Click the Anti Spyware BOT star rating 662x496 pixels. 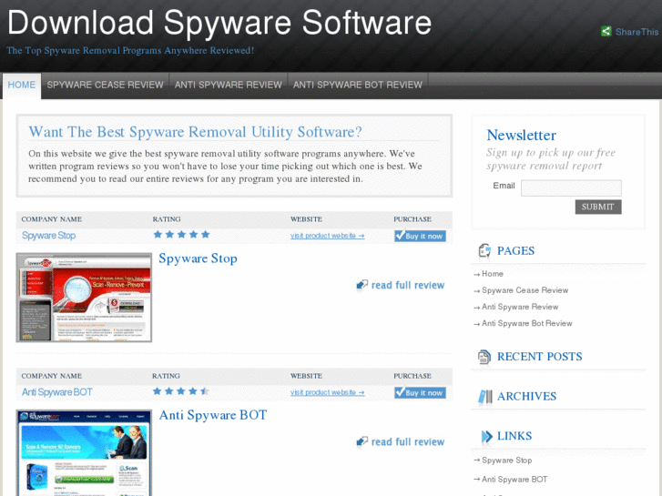(x=181, y=391)
